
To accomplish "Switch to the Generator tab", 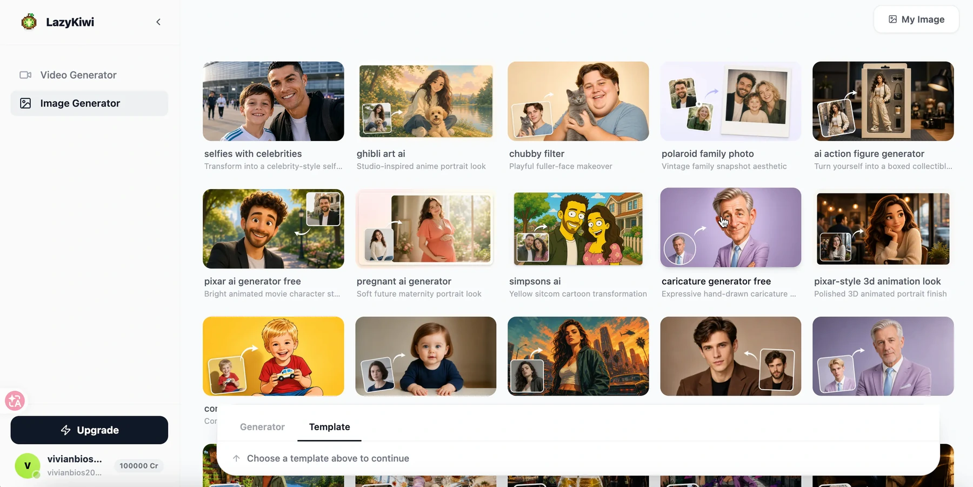I will (262, 427).
